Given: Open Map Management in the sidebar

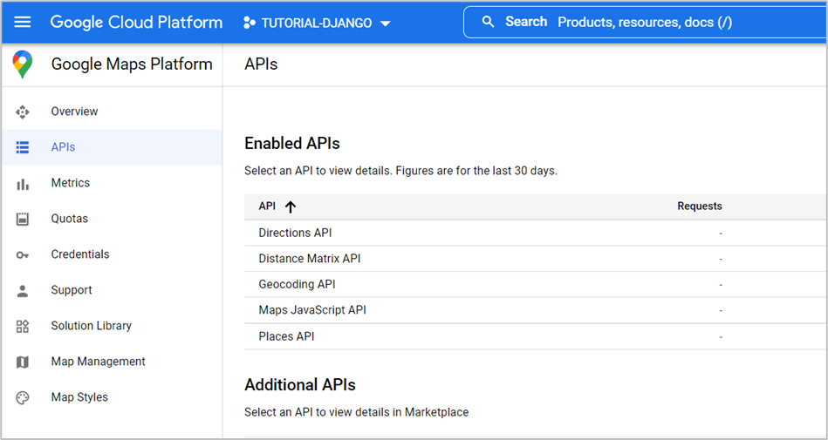Looking at the screenshot, I should coord(98,362).
